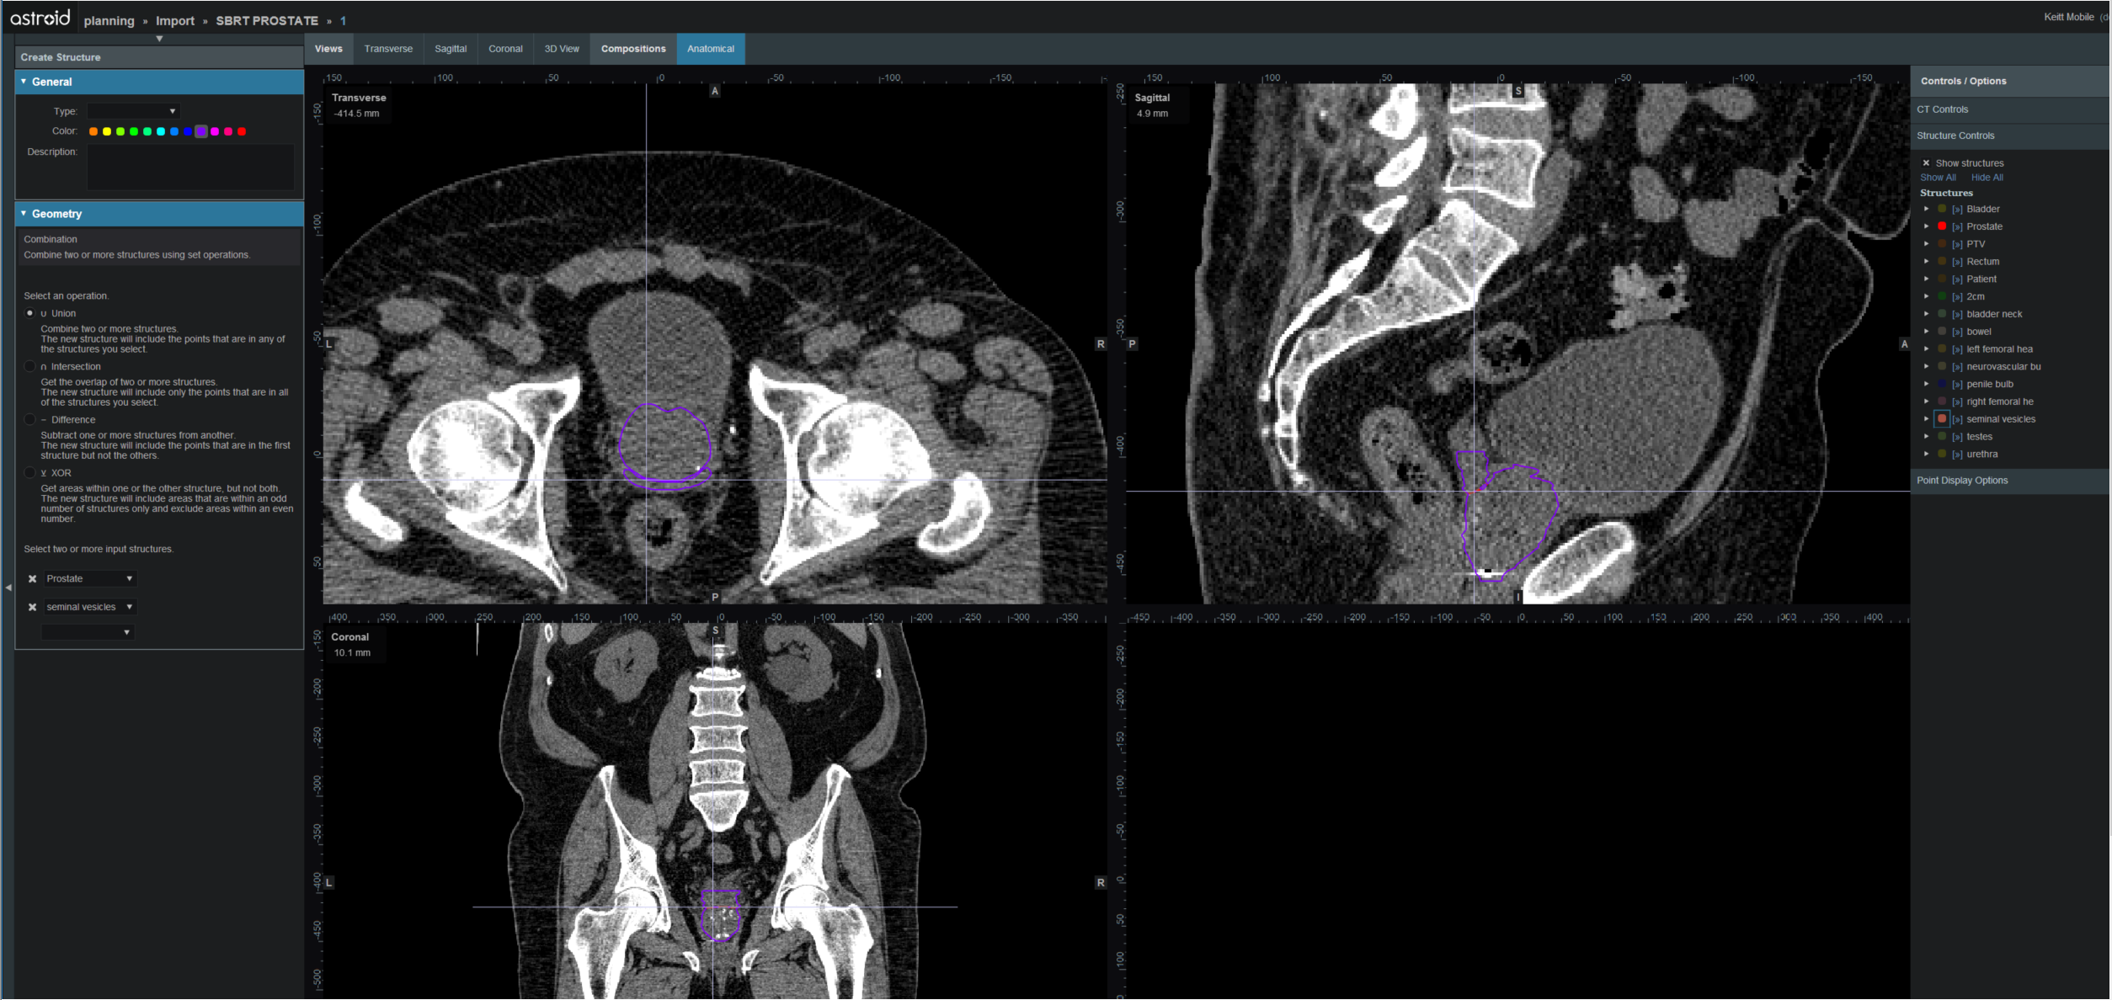Remove seminal vesicles input structure

(32, 607)
